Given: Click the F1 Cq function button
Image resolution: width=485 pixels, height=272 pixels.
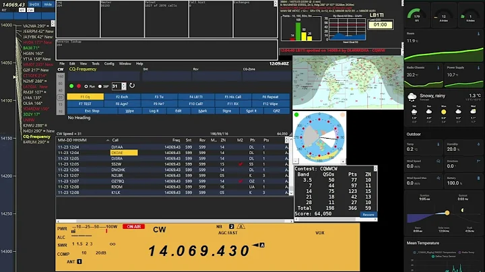Looking at the screenshot, I should tap(86, 97).
